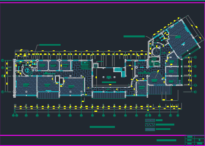The image size is (205, 146).
Task: Click the long green label in bottom border strip
Action: coord(166,140)
